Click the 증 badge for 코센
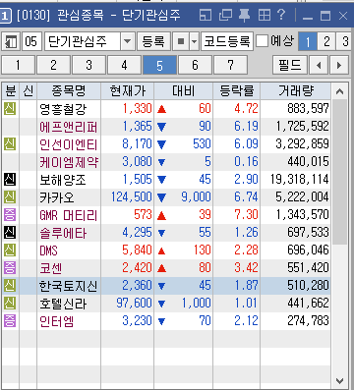Image resolution: width=354 pixels, height=390 pixels. 10,267
